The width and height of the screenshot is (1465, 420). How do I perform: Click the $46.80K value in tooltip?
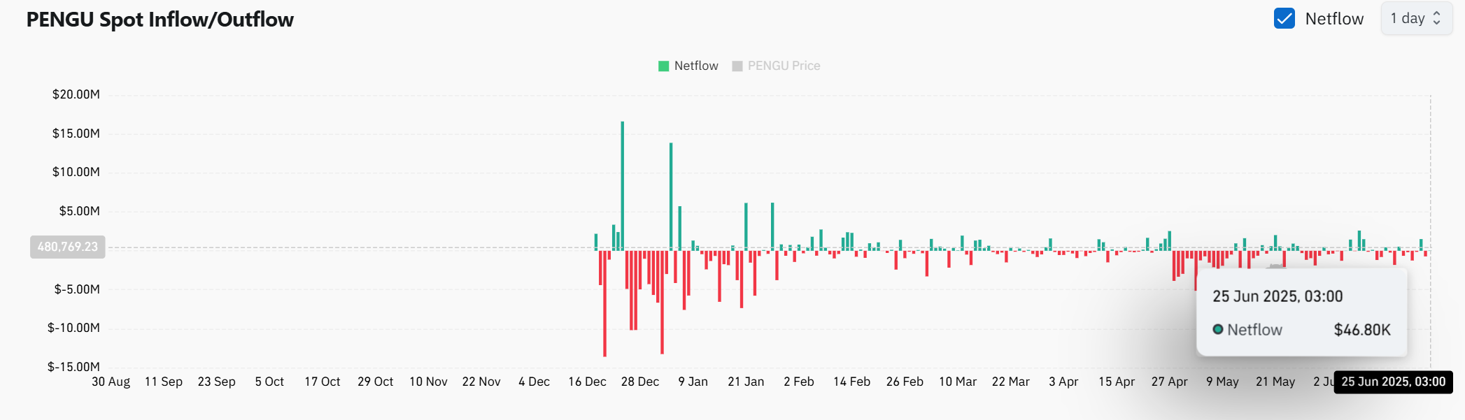pos(1361,330)
